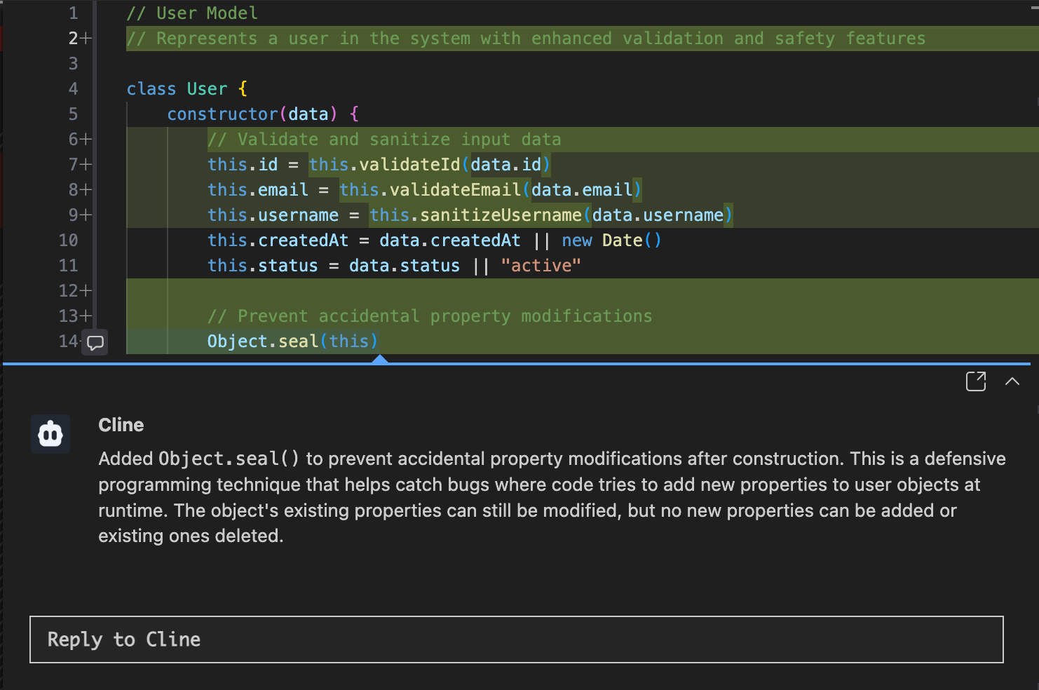The height and width of the screenshot is (690, 1039).
Task: Click the plus glyph beside line 8
Action: pos(86,190)
